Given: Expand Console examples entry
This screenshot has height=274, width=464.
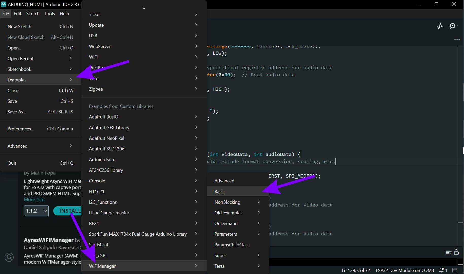Looking at the screenshot, I should tap(144, 181).
